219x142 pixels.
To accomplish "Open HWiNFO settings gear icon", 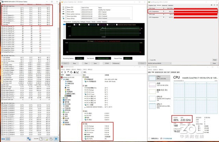I will [x=51, y=139].
